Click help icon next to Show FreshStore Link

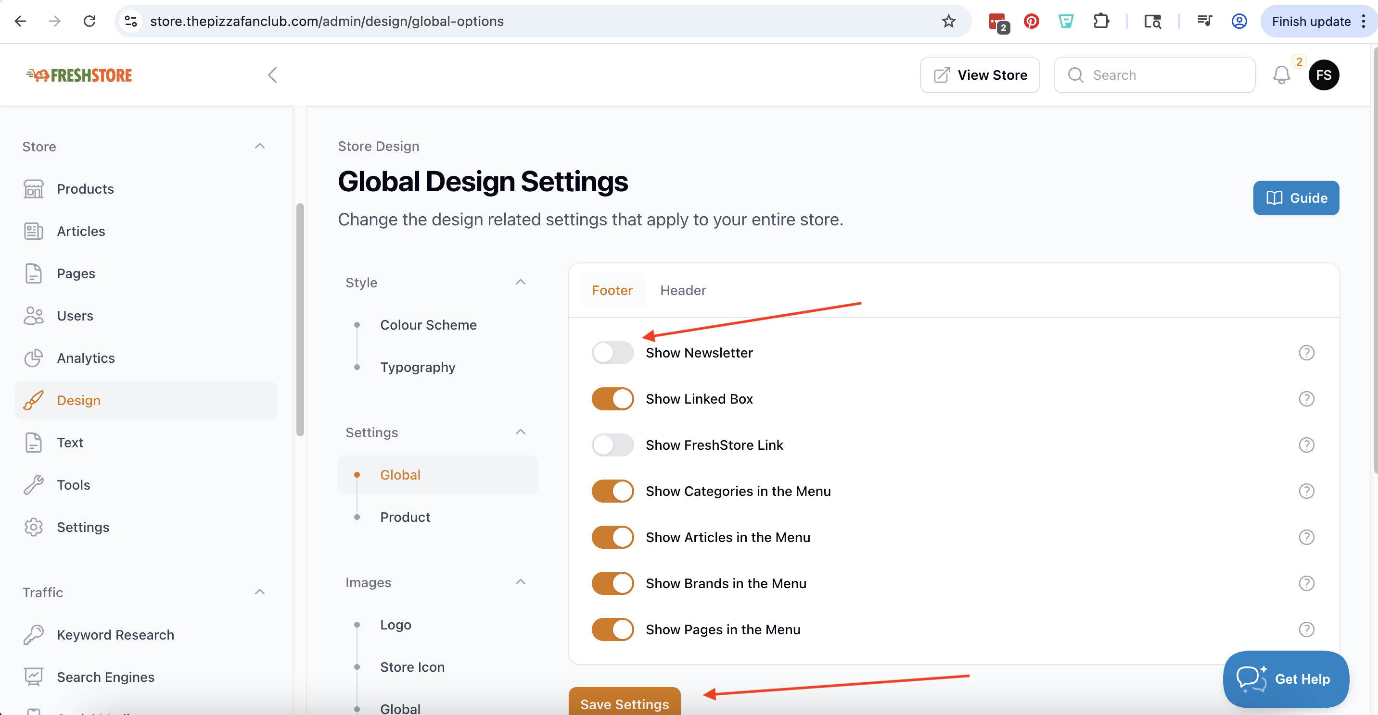click(1306, 444)
